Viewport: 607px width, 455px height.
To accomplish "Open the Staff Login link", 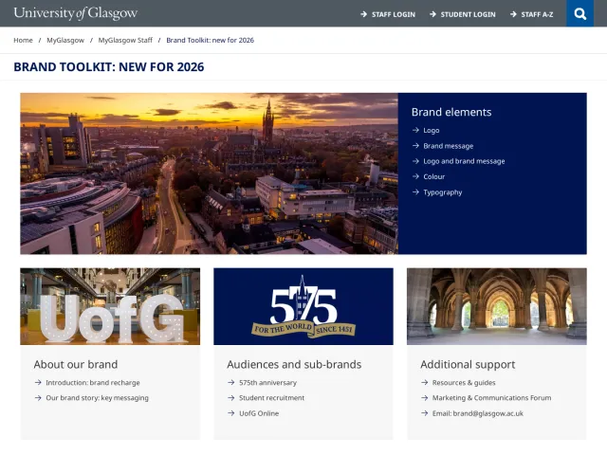I will [x=394, y=14].
